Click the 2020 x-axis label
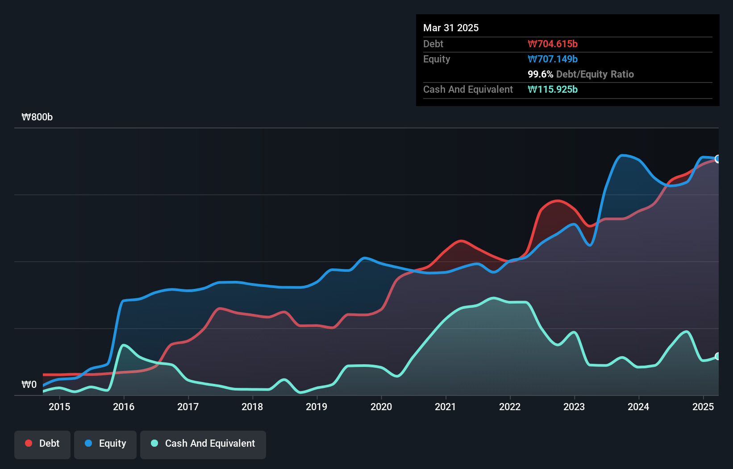Image resolution: width=733 pixels, height=469 pixels. [x=381, y=407]
